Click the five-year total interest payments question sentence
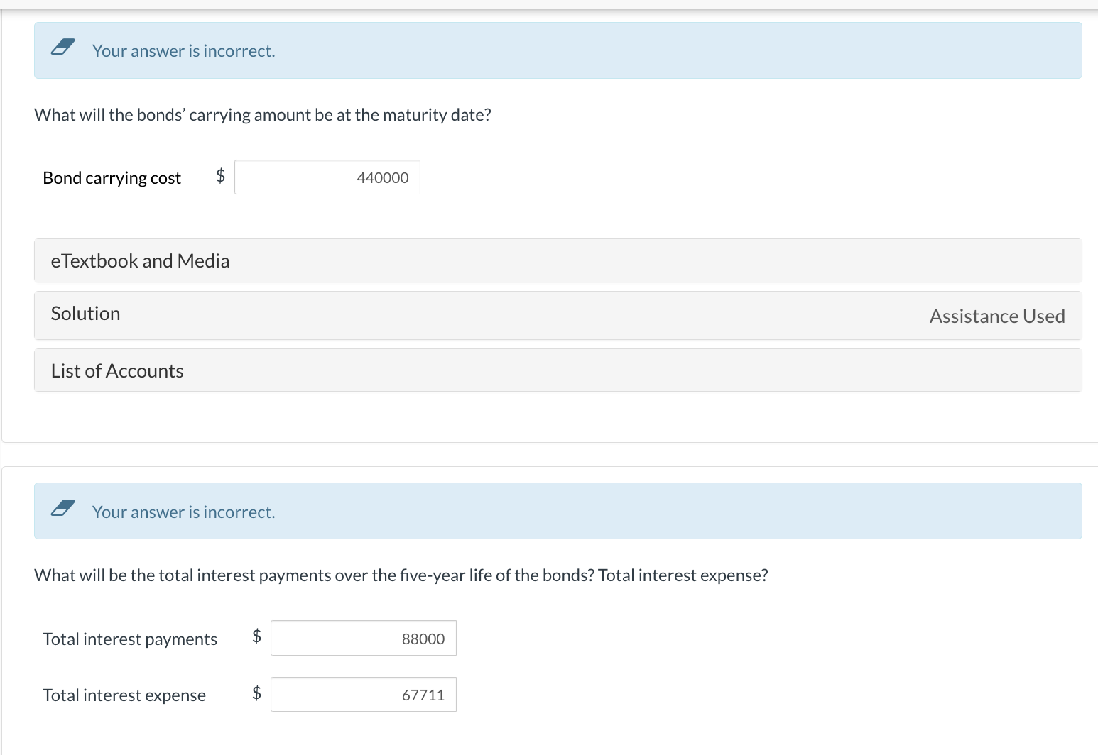This screenshot has height=755, width=1098. pyautogui.click(x=314, y=575)
